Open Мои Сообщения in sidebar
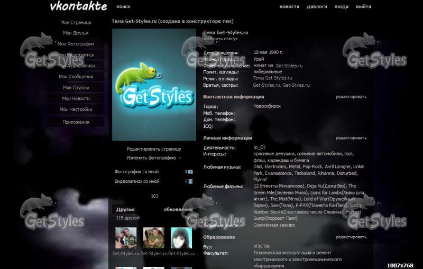 tap(76, 77)
